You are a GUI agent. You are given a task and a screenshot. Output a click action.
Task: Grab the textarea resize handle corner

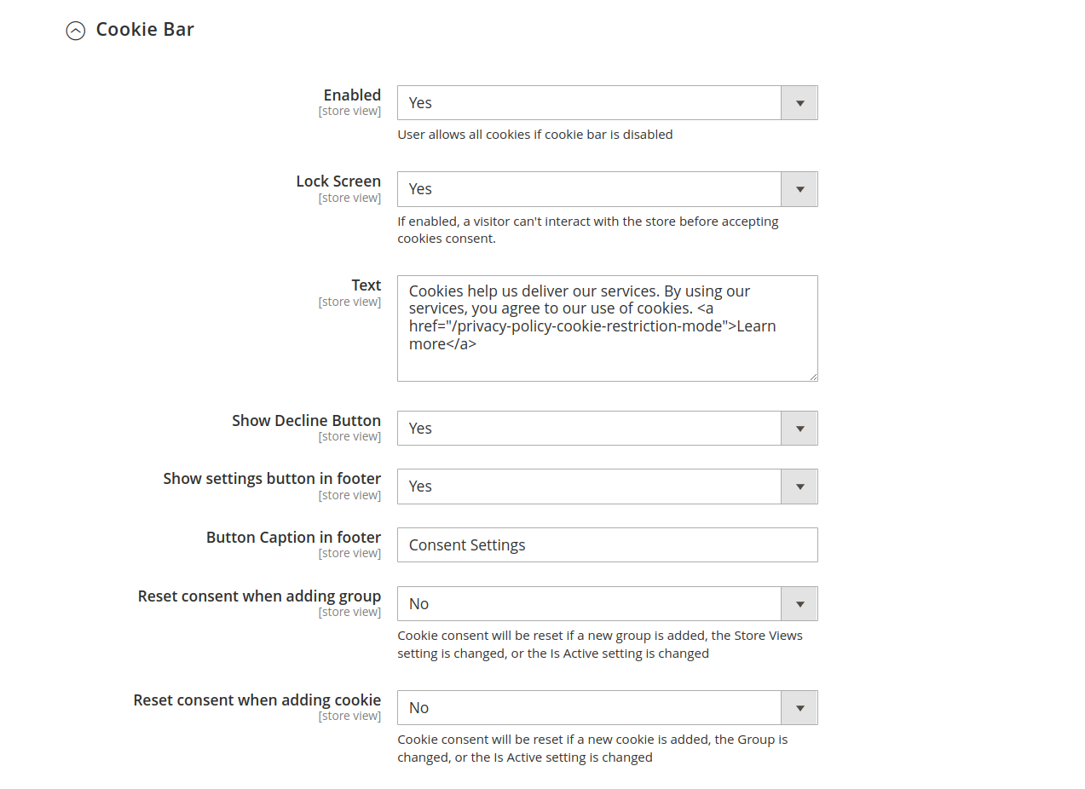[x=813, y=377]
